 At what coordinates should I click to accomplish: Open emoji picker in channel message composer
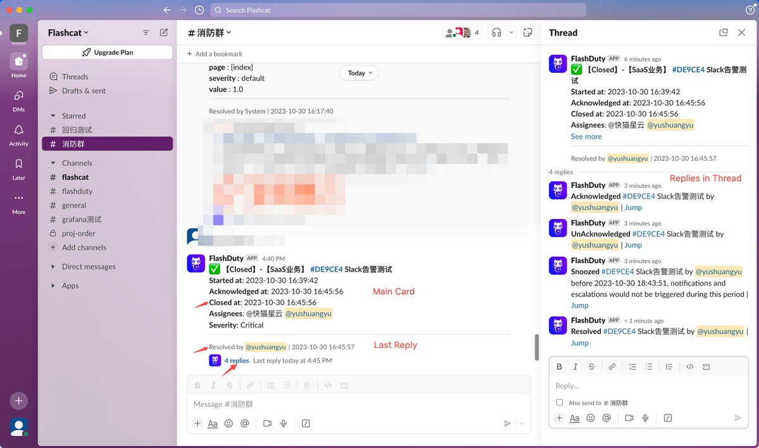pyautogui.click(x=229, y=423)
